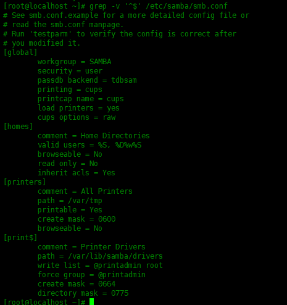Click the [homes] section header
Image resolution: width=287 pixels, height=305 pixels.
19,127
